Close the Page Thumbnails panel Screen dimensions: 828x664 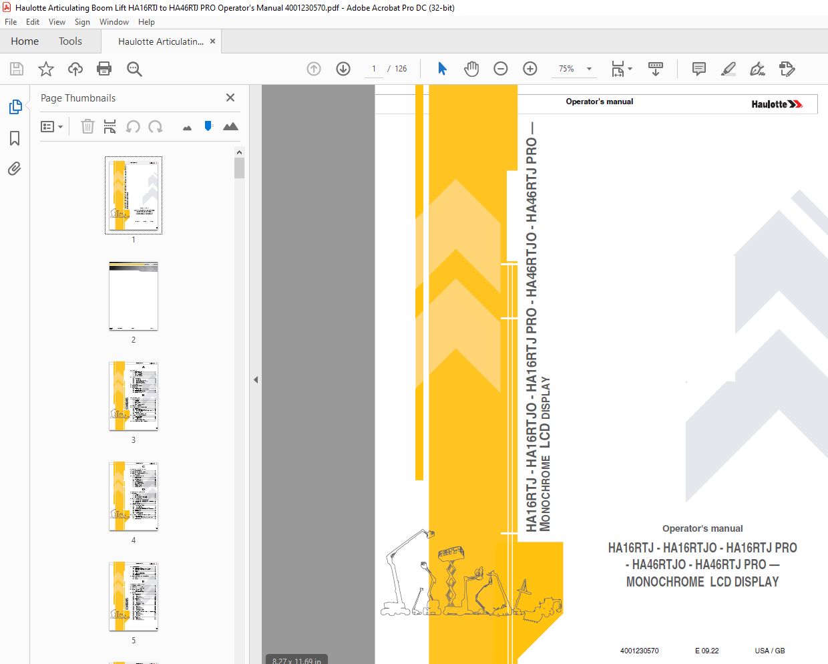[230, 98]
